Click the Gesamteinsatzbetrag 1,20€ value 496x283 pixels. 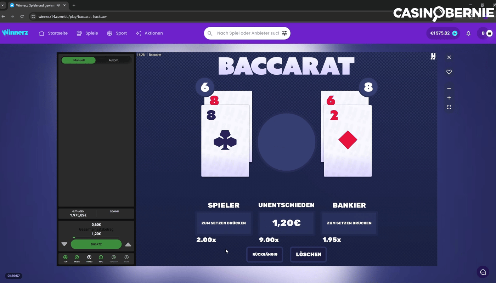(x=96, y=234)
